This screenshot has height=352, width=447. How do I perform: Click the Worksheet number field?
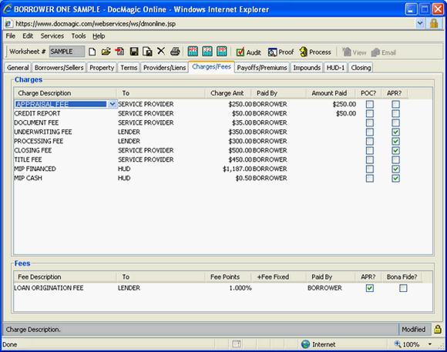click(67, 52)
